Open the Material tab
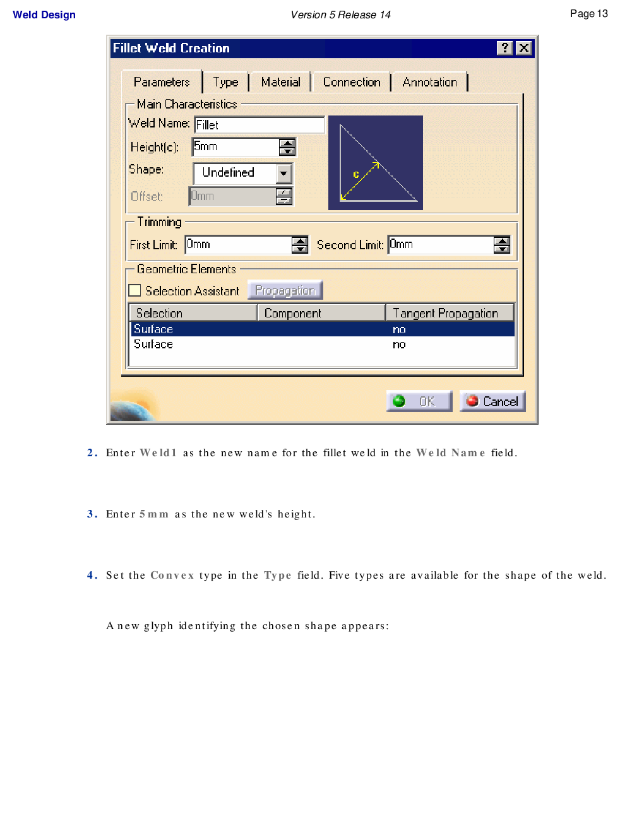This screenshot has height=833, width=644. click(280, 82)
